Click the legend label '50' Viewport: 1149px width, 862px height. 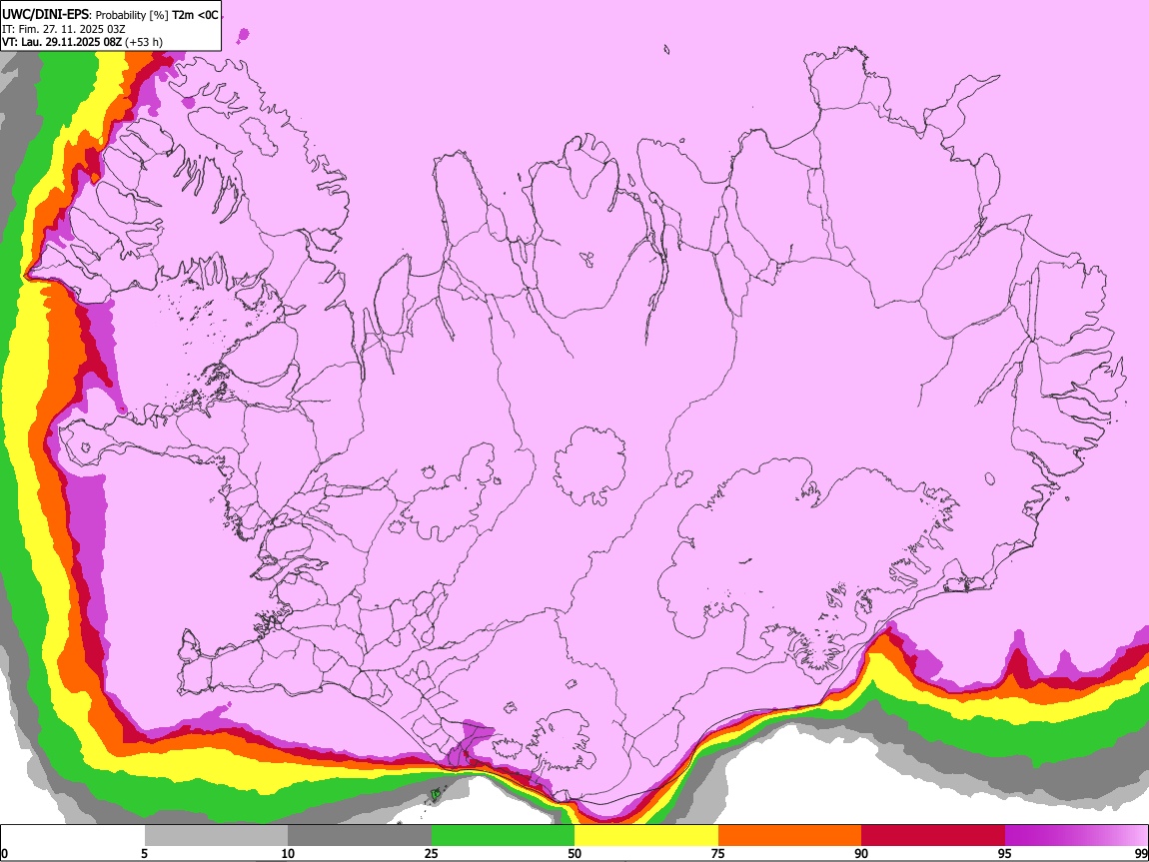point(574,854)
